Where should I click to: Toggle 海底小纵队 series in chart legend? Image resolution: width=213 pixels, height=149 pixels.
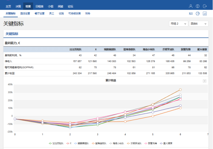click(117, 143)
